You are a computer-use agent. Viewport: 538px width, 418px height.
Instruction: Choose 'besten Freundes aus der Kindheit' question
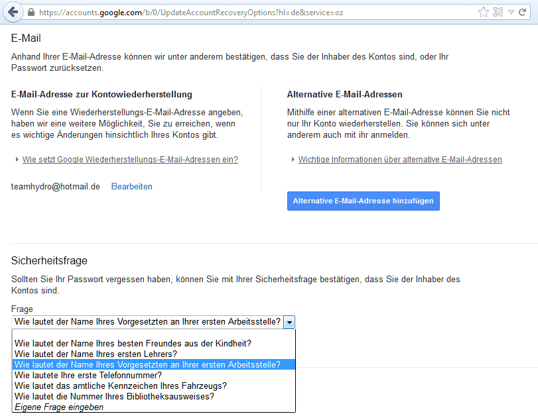[154, 343]
